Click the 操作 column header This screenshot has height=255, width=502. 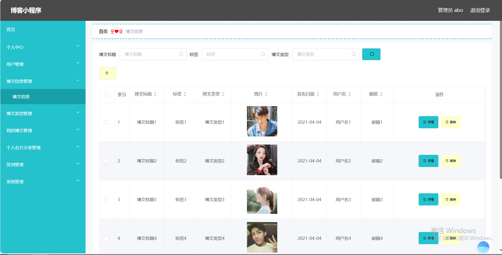pyautogui.click(x=439, y=94)
